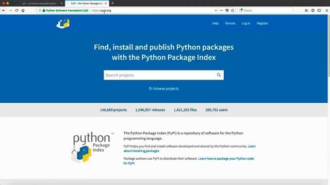330x185 pixels.
Task: Open the Library toolbar icon
Action: (x=307, y=10)
